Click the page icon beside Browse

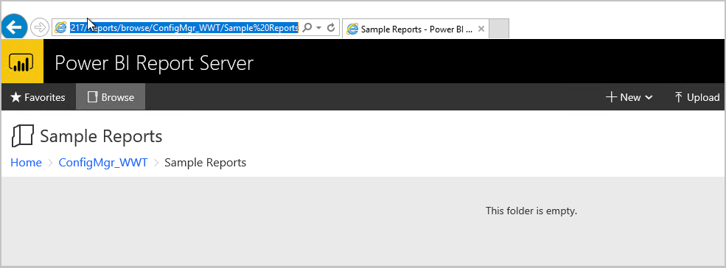(93, 96)
